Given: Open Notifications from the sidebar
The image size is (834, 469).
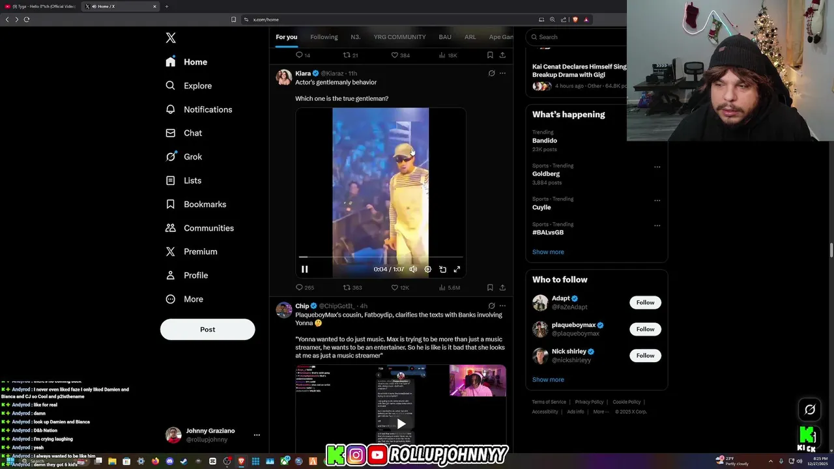Looking at the screenshot, I should [199, 109].
